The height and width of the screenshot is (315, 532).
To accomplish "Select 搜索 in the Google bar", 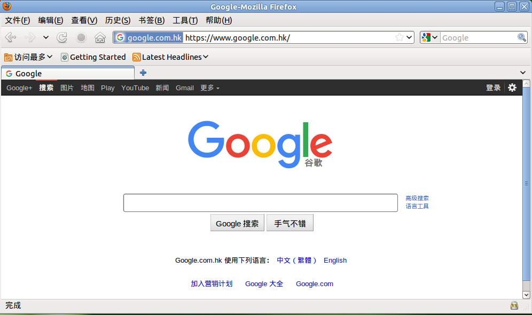I will click(x=46, y=88).
